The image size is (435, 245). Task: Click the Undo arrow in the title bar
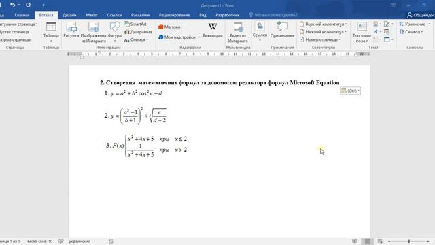[12, 5]
